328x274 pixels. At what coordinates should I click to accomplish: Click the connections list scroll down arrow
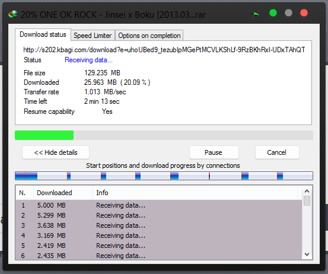[x=307, y=254]
